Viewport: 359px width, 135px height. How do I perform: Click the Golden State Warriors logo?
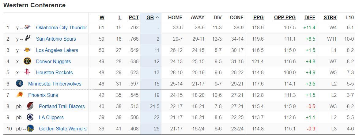point(30,129)
